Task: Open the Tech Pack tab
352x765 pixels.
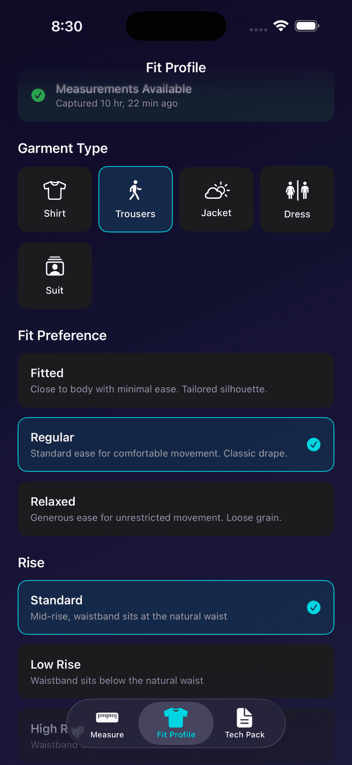Action: (244, 724)
